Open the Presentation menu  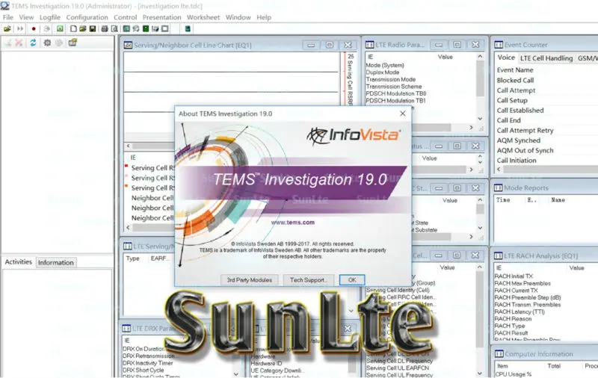click(x=161, y=17)
